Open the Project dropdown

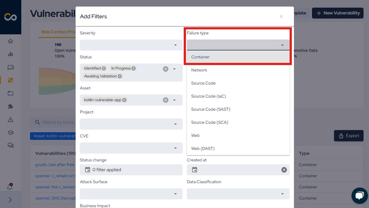131,124
